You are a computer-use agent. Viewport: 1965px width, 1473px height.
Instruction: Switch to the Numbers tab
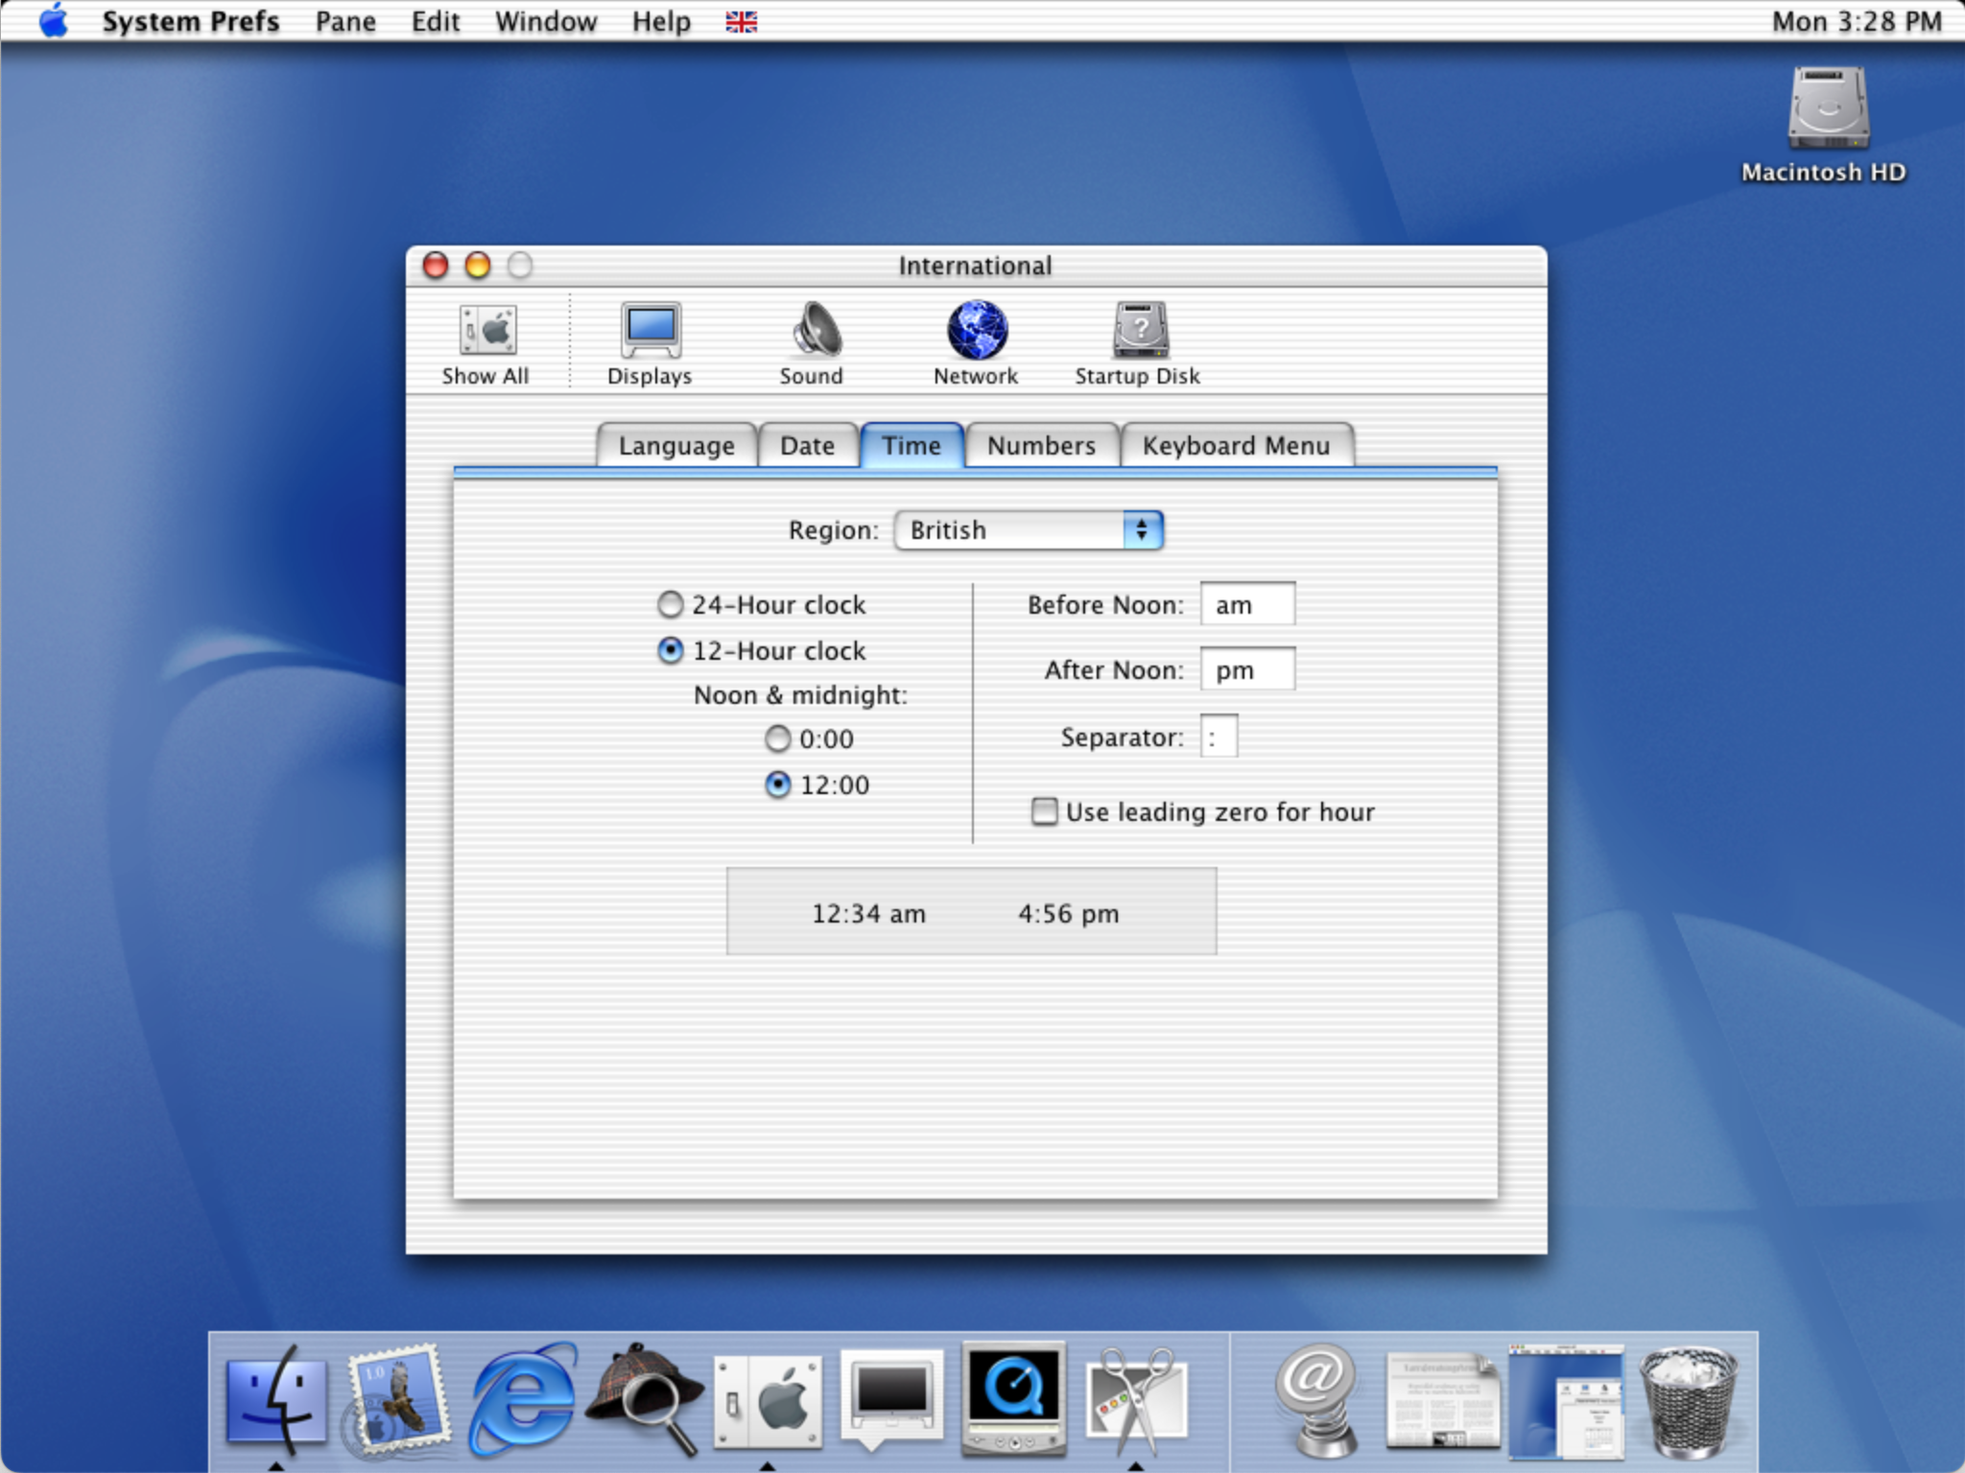(x=1042, y=446)
